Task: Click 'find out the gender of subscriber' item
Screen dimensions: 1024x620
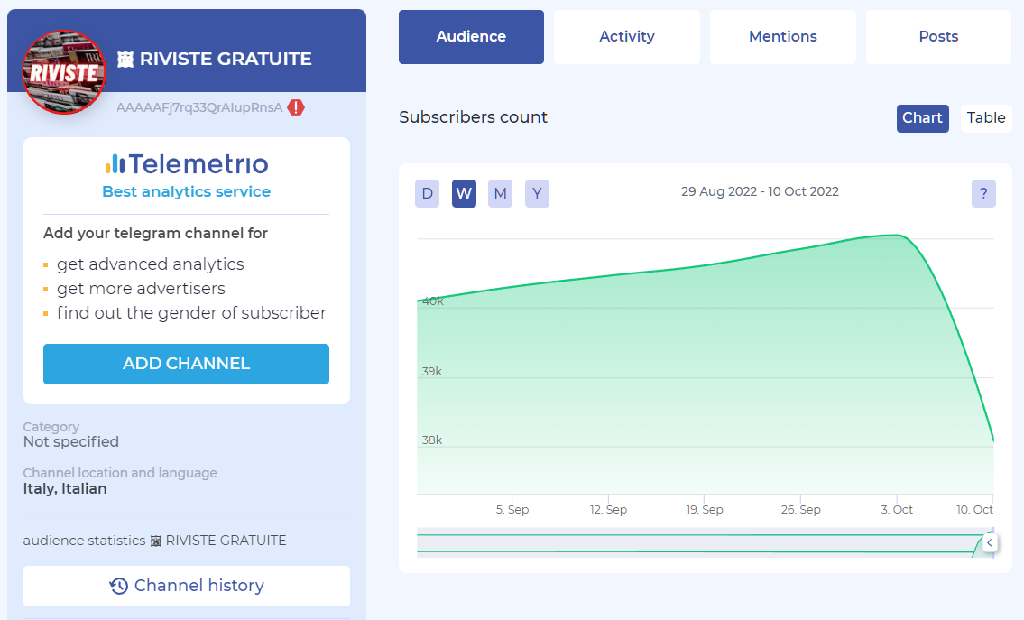Action: [191, 313]
